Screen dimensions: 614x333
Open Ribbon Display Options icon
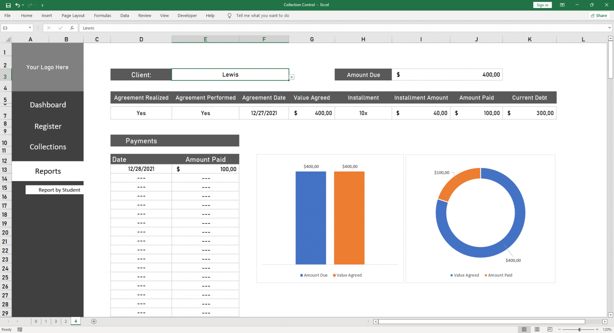[562, 5]
